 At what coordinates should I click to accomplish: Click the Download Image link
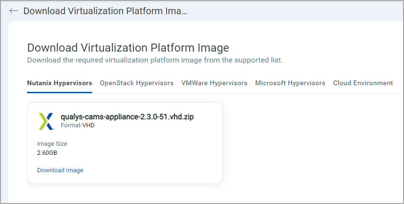coord(60,170)
